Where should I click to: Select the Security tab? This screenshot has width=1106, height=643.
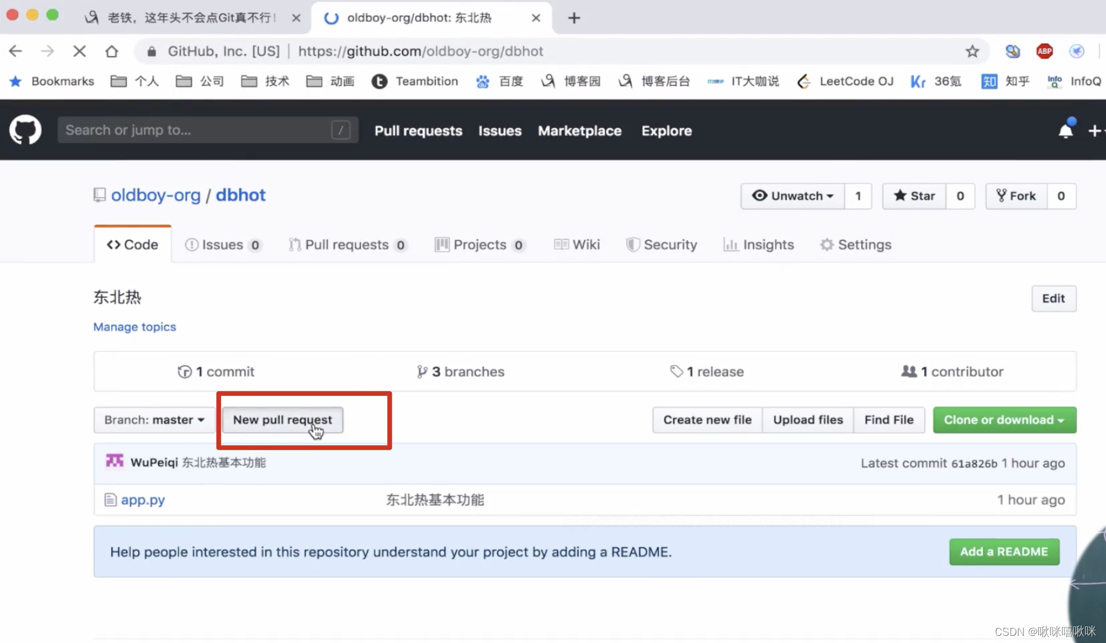click(662, 245)
